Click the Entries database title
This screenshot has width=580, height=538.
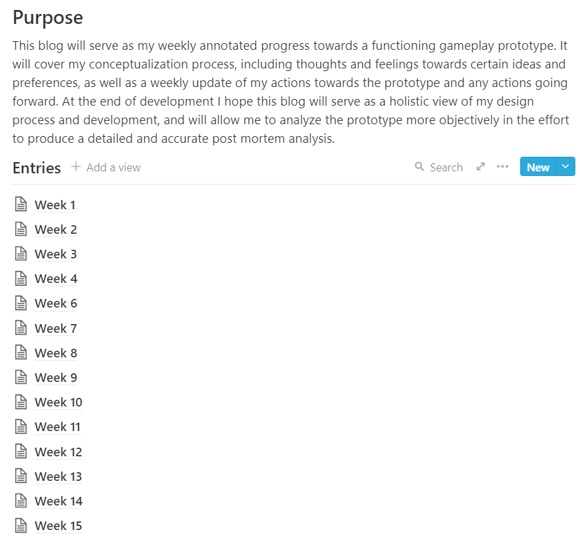(x=37, y=168)
